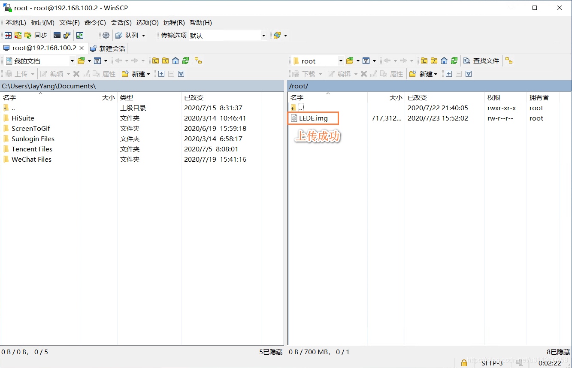Click the Keep Remote Directory Up to Date icon
Screen dimensions: 572x368
[x=80, y=35]
